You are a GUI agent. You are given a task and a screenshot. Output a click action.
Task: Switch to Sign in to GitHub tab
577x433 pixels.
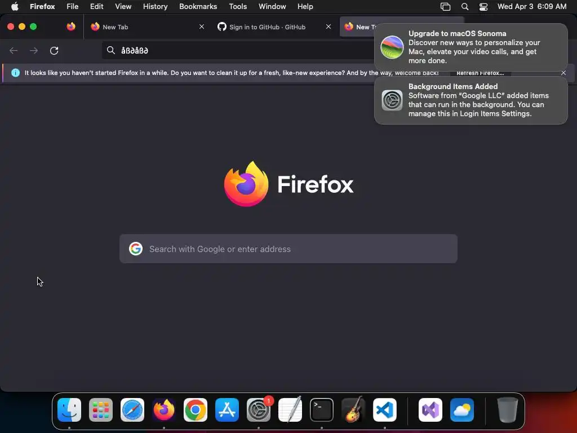[274, 26]
